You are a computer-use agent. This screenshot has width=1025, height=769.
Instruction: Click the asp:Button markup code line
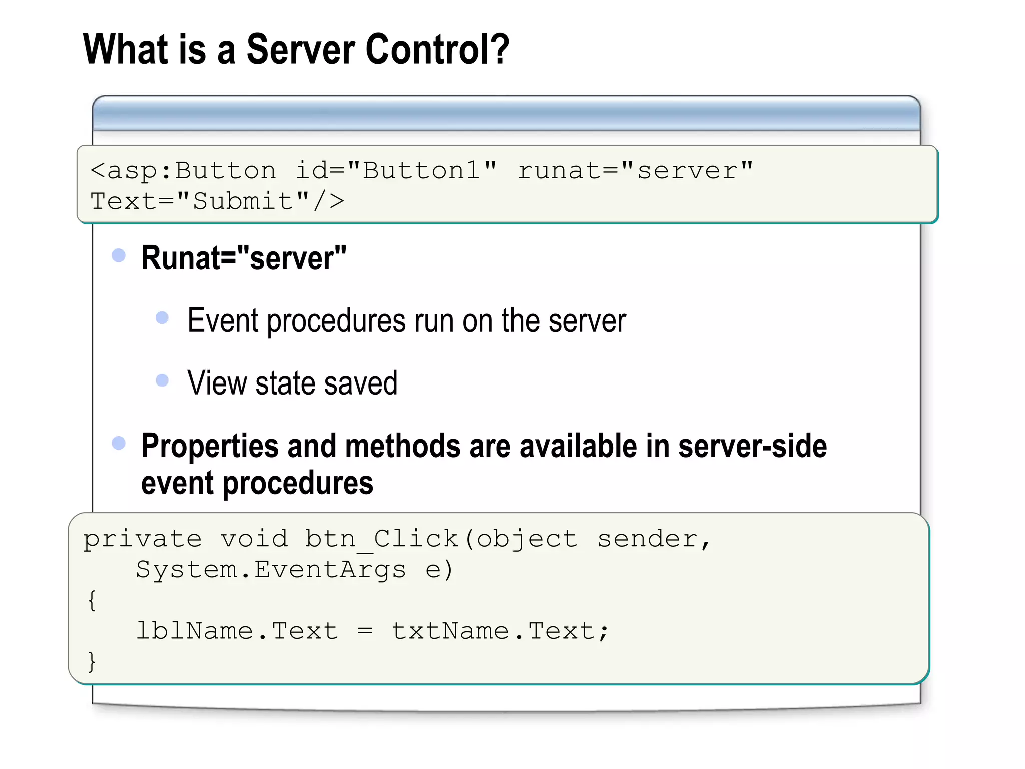(x=420, y=171)
